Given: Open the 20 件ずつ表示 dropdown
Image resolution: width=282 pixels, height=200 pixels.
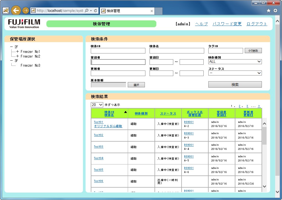Looking at the screenshot, I should [97, 105].
